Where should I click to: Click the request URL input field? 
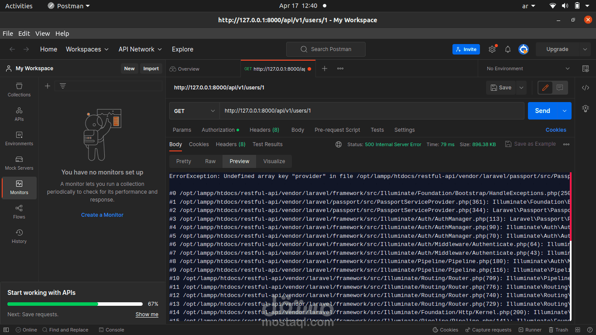(x=372, y=111)
